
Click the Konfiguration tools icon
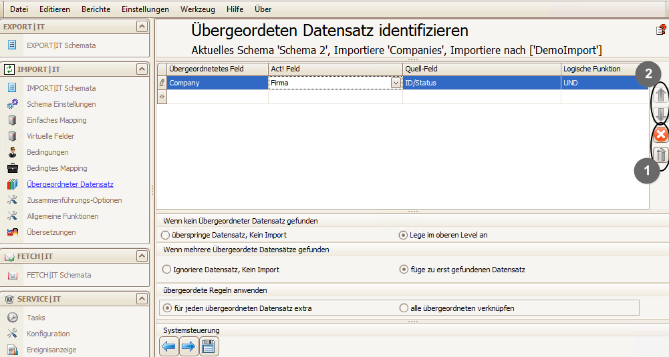click(x=13, y=334)
